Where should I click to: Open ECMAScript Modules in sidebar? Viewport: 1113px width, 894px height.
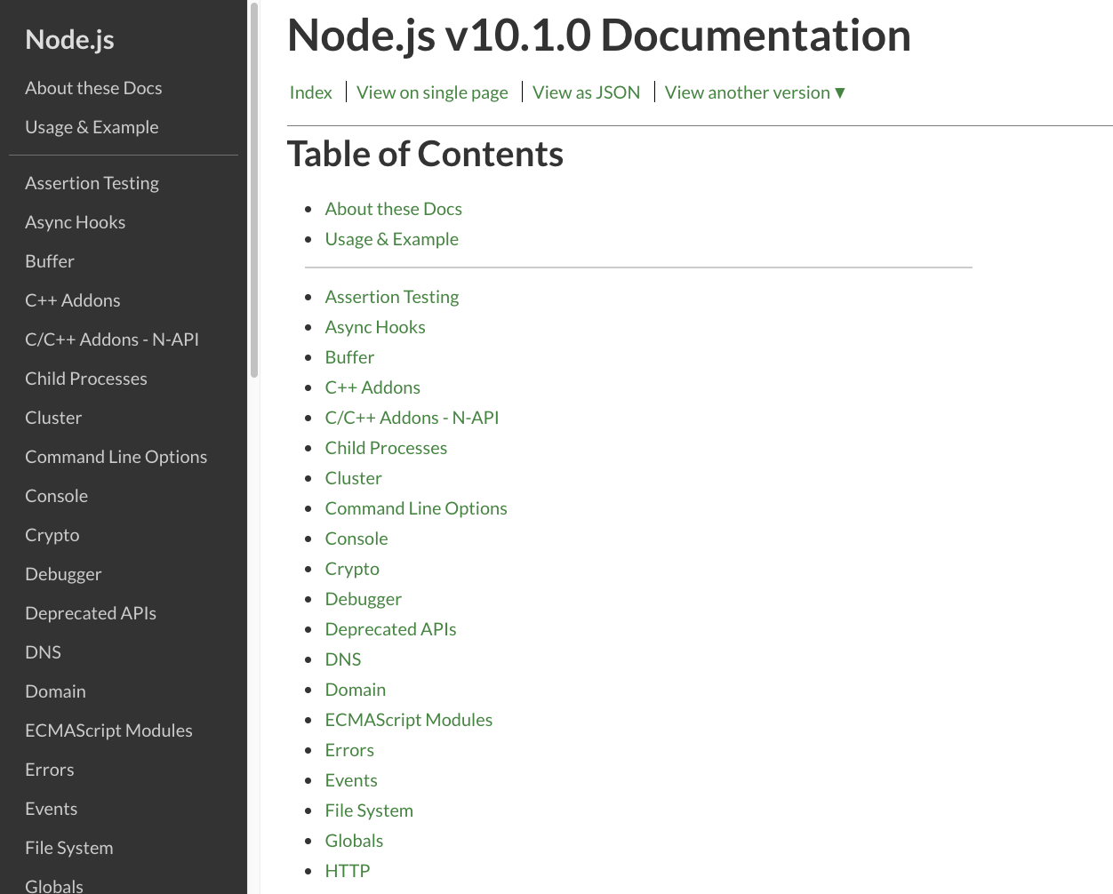108,730
